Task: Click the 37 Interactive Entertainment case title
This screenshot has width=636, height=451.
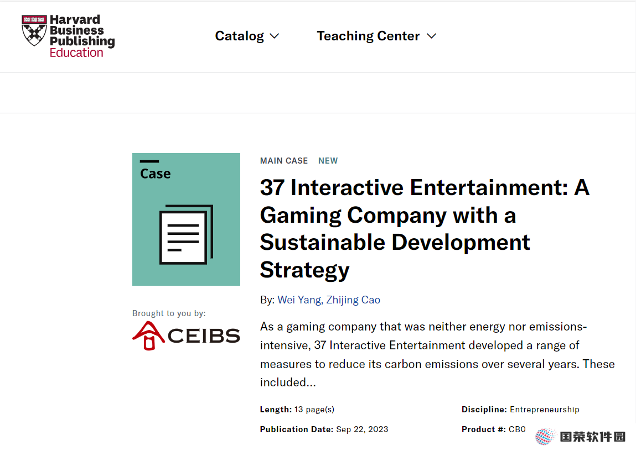Action: point(425,229)
